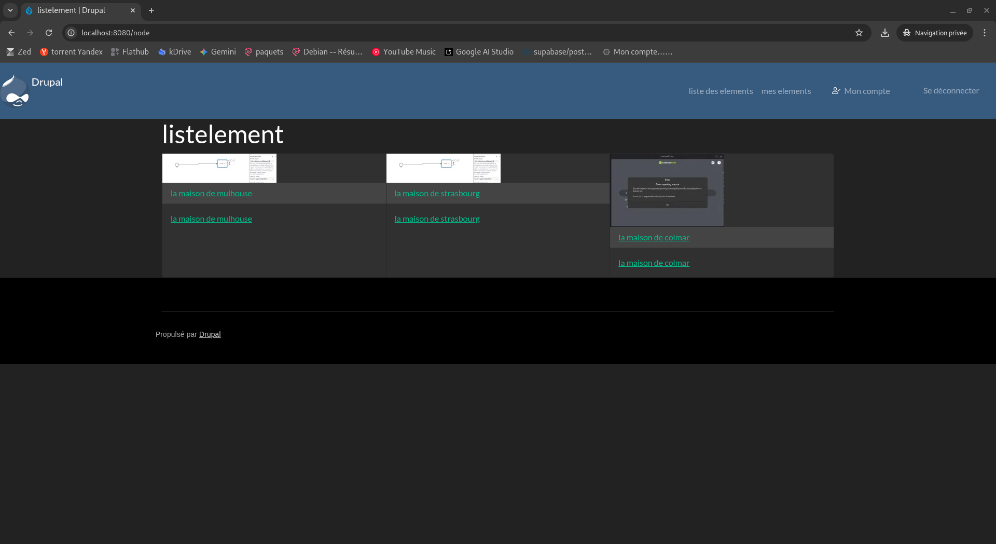996x544 pixels.
Task: Open the 'la maison de colmar' thumbnail image
Action: coord(667,190)
